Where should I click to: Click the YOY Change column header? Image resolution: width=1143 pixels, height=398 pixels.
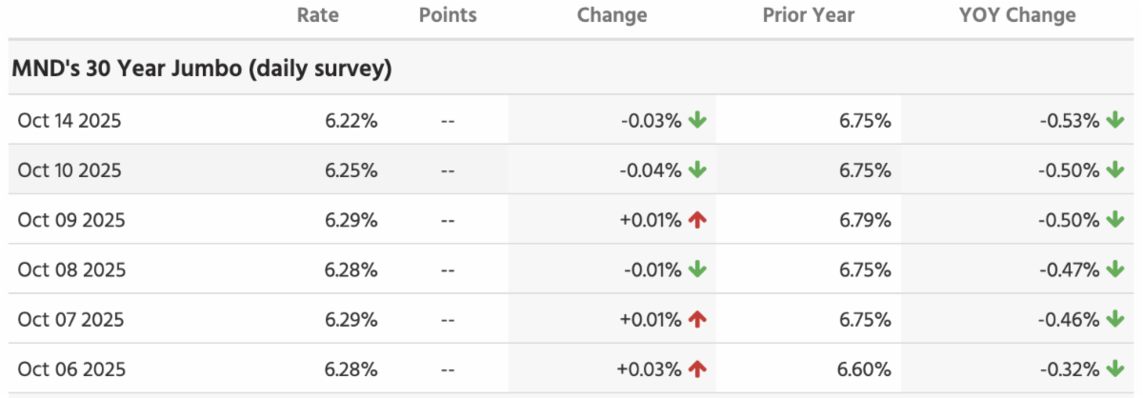click(1017, 15)
